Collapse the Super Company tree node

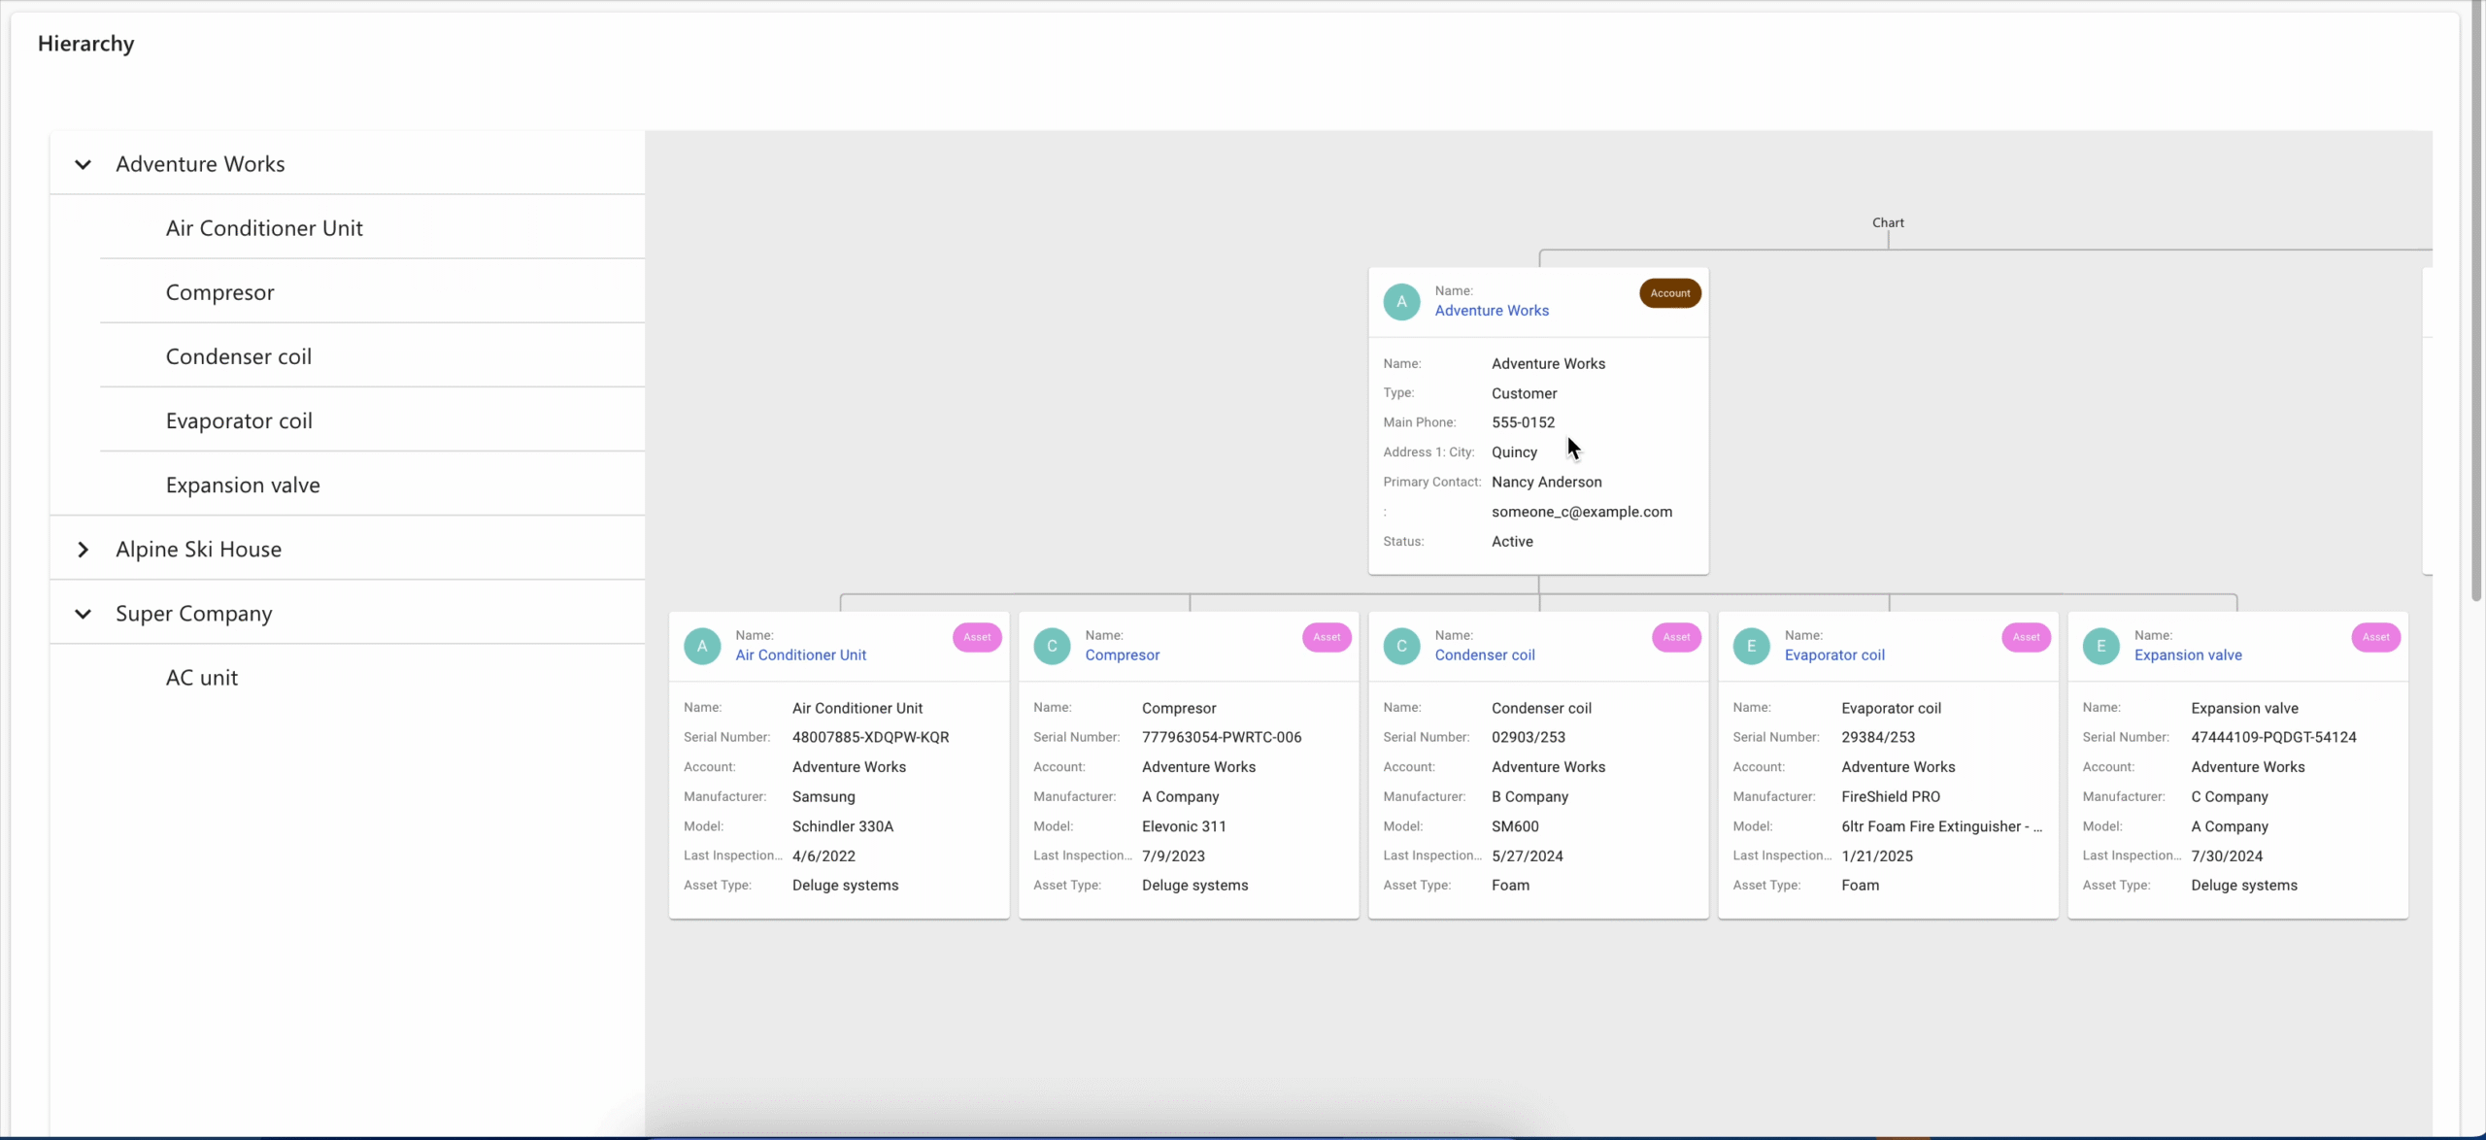(x=84, y=614)
